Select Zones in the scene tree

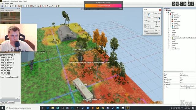tap(173, 31)
